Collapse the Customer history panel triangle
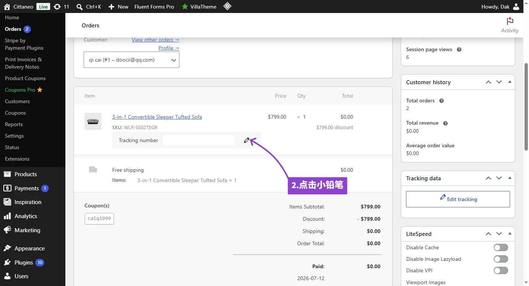Viewport: 529px width, 286px height. coord(510,82)
